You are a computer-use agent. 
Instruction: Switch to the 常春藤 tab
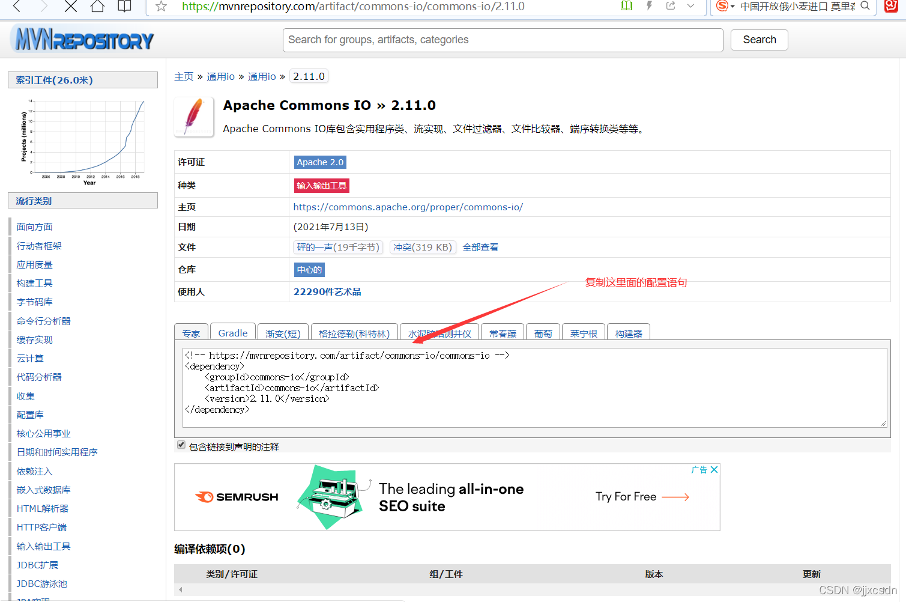click(503, 333)
